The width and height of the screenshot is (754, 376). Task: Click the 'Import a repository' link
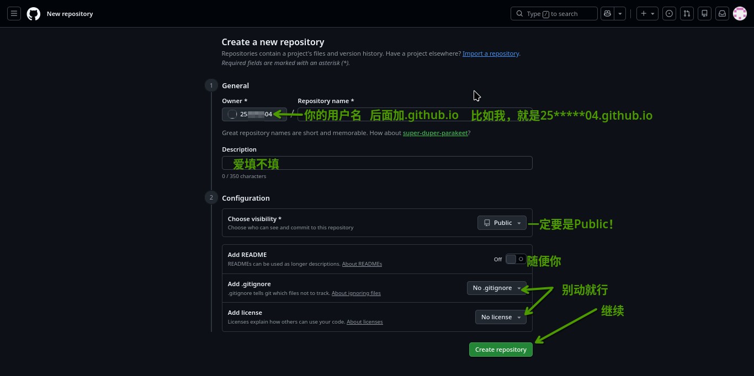[491, 53]
